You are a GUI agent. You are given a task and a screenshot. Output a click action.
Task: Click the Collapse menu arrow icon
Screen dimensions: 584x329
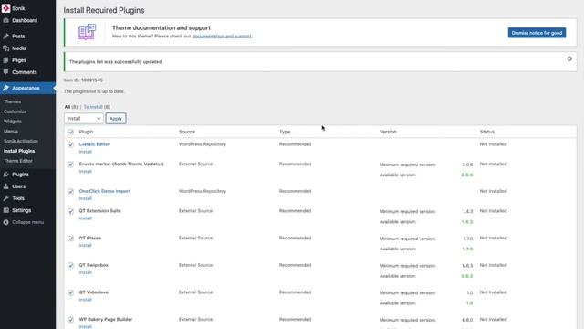click(5, 222)
